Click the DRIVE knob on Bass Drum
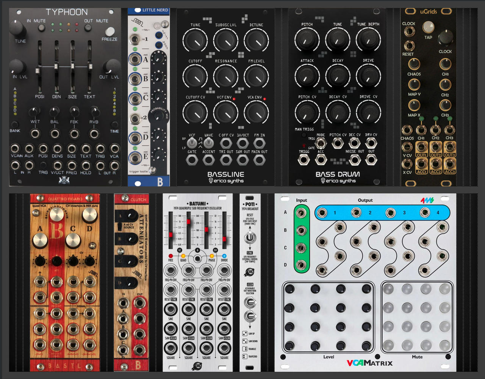485x379 pixels. (368, 76)
